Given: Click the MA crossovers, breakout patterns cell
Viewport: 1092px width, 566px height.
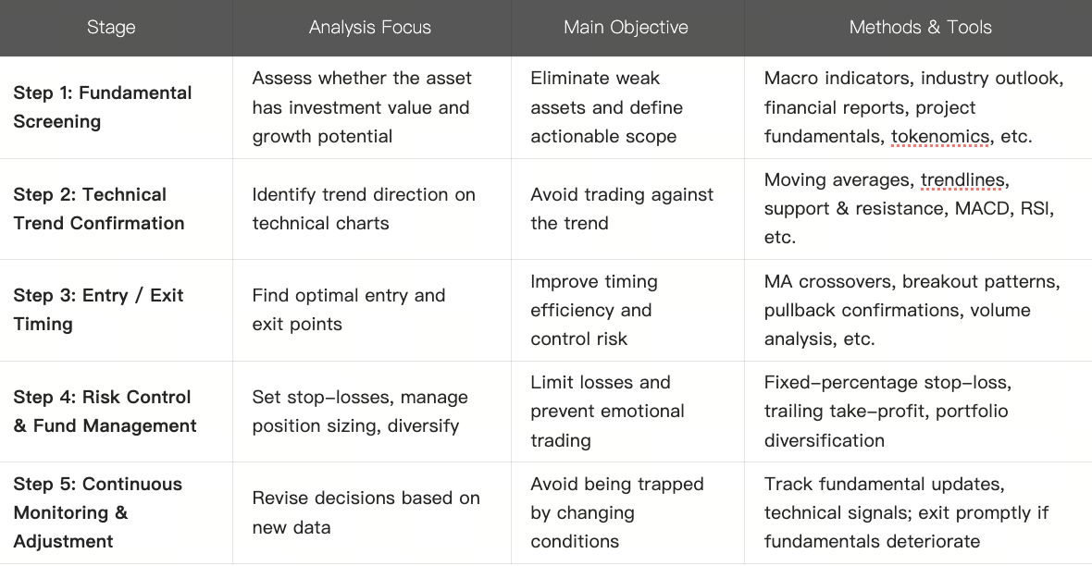Looking at the screenshot, I should pyautogui.click(x=912, y=310).
